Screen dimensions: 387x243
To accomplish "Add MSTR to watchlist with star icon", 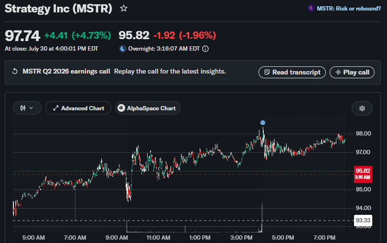I will [124, 9].
